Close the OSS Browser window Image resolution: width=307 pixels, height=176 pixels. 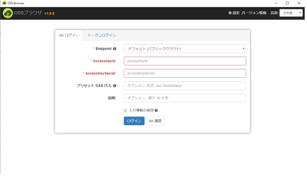tap(299, 3)
